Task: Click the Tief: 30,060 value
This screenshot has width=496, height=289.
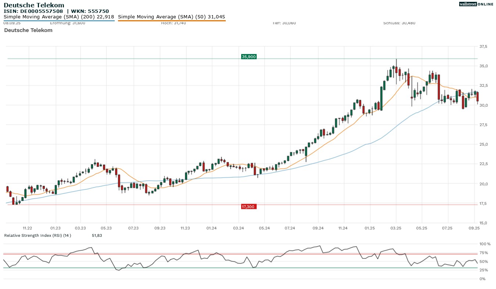Action: (x=284, y=23)
